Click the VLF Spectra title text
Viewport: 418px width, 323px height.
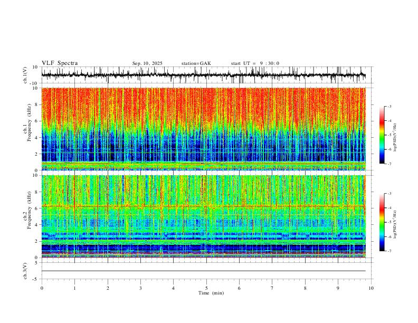(60, 63)
